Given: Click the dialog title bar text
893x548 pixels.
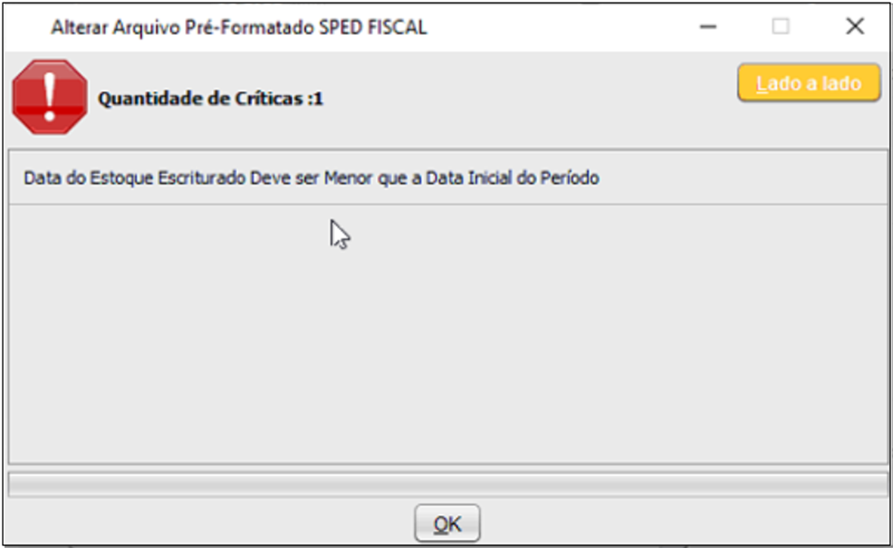Looking at the screenshot, I should [x=239, y=28].
